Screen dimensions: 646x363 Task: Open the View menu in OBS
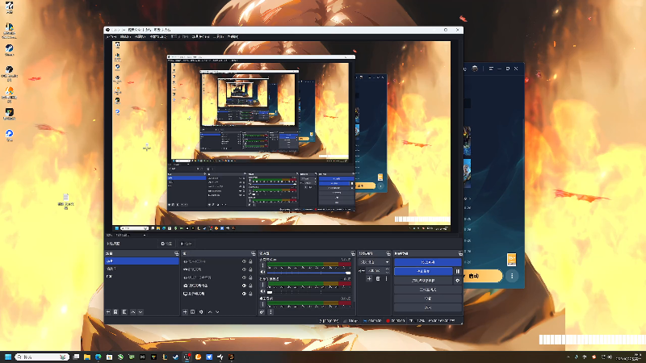pos(140,36)
